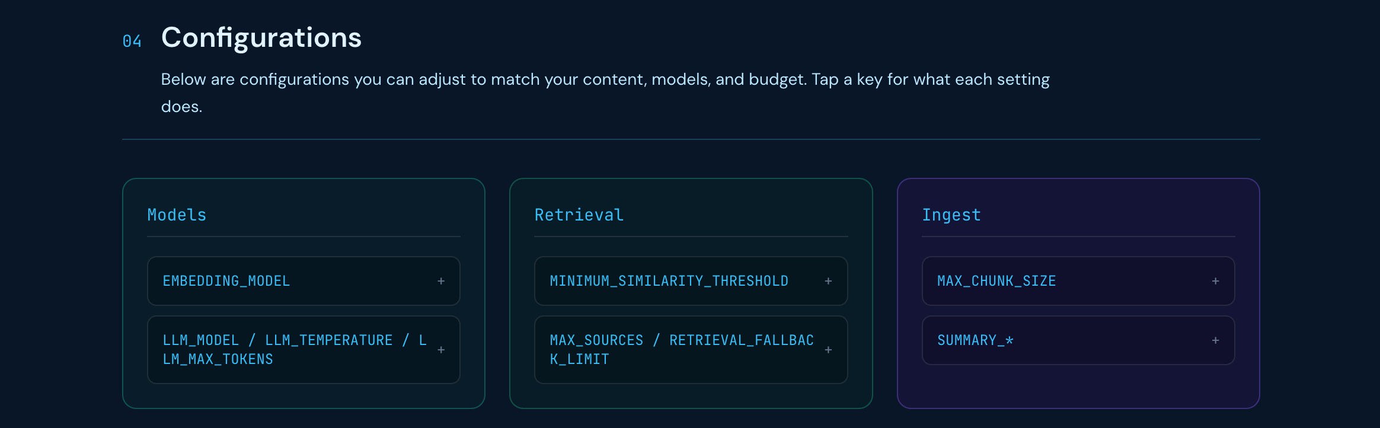
Task: Select the Retrieval card heading
Action: [579, 215]
